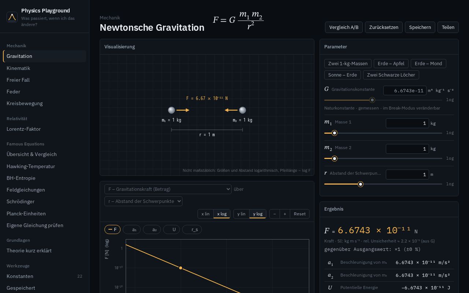The image size is (469, 293).
Task: Toggle the a₂ series chip
Action: pyautogui.click(x=152, y=230)
